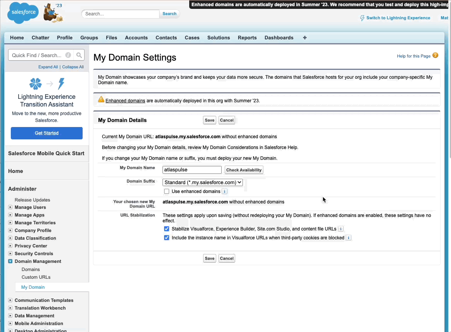Expand the Privacy Center section
451x332 pixels.
[x=10, y=246]
